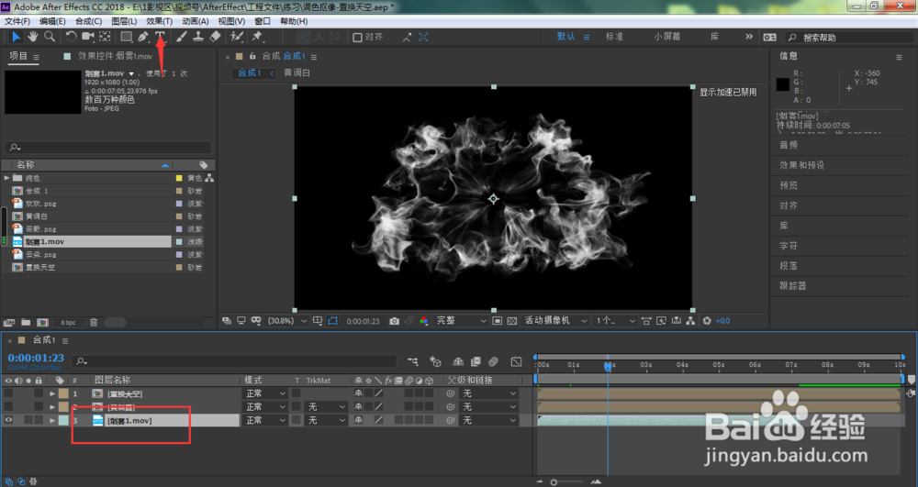This screenshot has height=487, width=918.
Task: Show layer 1 by its visibility box
Action: point(9,393)
